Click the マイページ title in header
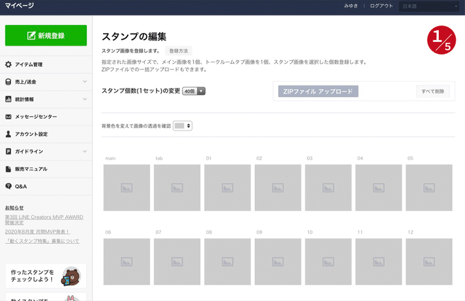The height and width of the screenshot is (301, 465). [x=19, y=6]
